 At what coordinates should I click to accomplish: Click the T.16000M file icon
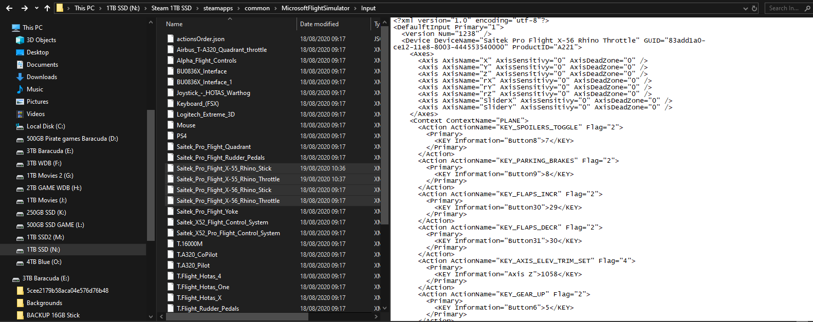pyautogui.click(x=171, y=244)
